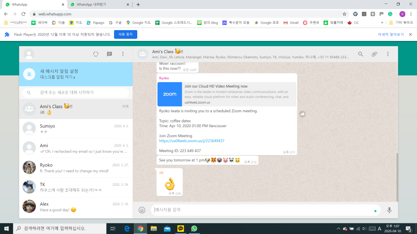Open WhatsApp desktop from the taskbar

(194, 229)
